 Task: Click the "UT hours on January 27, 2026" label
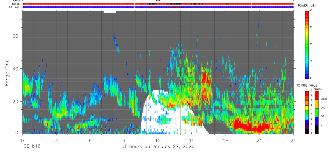[158, 146]
